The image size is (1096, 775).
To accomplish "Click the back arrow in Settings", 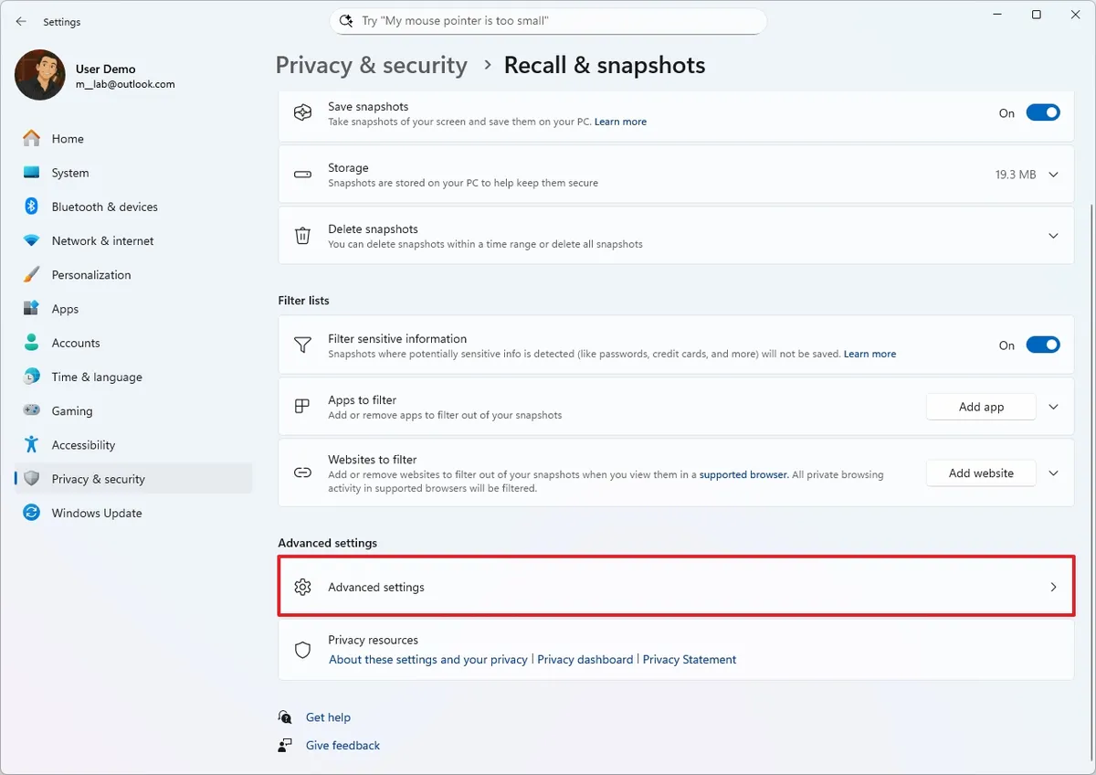I will [x=21, y=21].
